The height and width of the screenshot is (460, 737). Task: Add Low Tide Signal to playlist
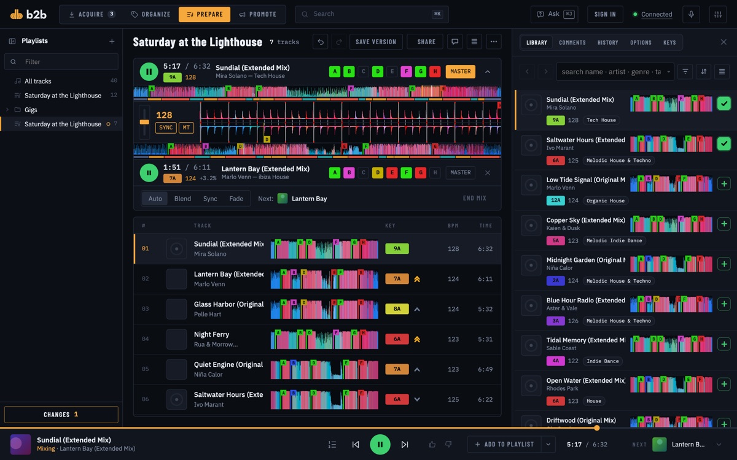(x=723, y=183)
